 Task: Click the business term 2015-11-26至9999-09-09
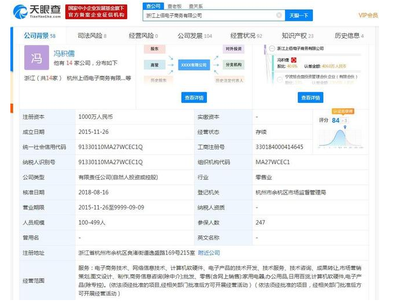pyautogui.click(x=111, y=207)
